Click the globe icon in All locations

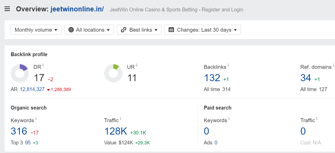pyautogui.click(x=71, y=30)
